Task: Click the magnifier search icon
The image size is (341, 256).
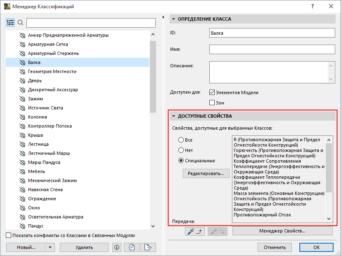Action: [x=21, y=22]
